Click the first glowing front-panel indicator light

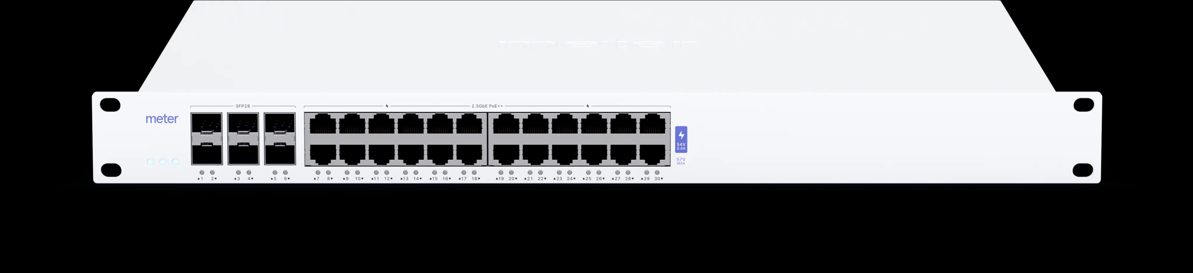(x=150, y=162)
